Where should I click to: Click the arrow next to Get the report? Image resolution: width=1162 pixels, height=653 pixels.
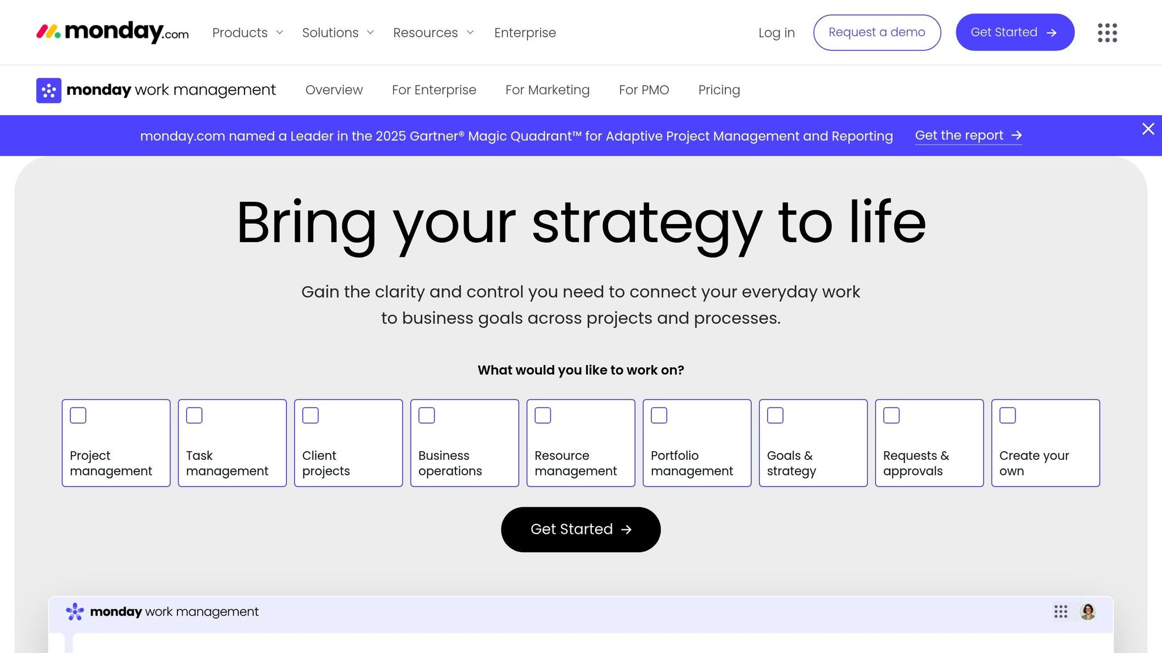coord(1016,135)
